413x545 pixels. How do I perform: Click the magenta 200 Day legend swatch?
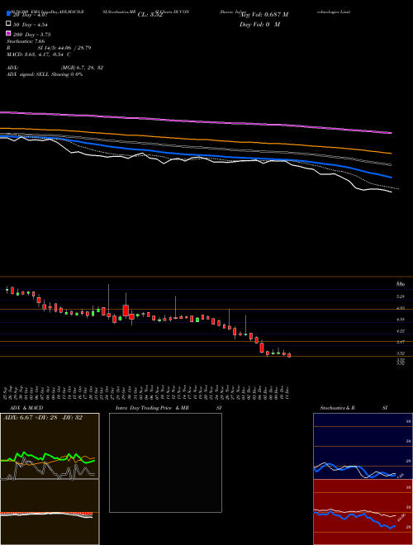point(8,34)
